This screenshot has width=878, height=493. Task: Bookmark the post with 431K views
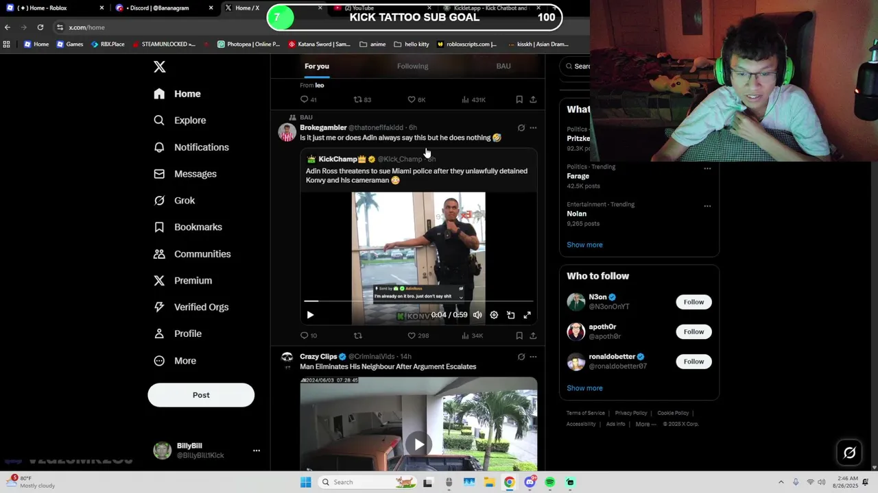pyautogui.click(x=519, y=100)
